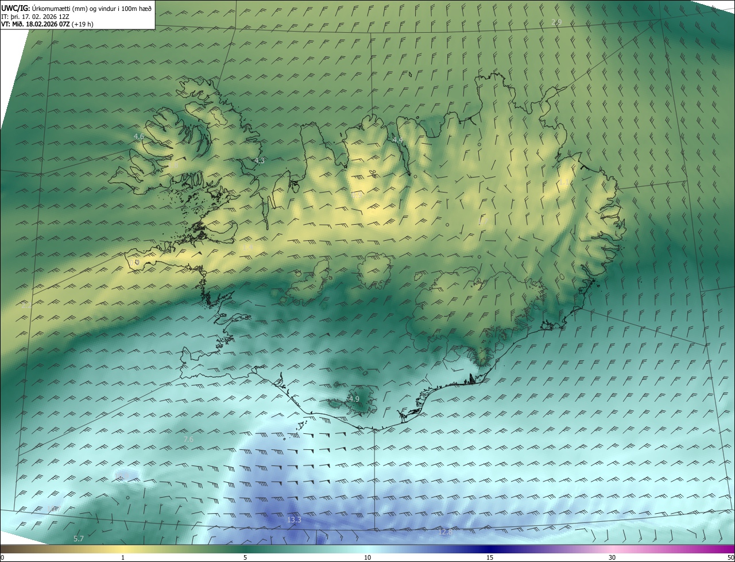Click the 12.8 value label over the sea
This screenshot has width=735, height=562.
click(445, 532)
